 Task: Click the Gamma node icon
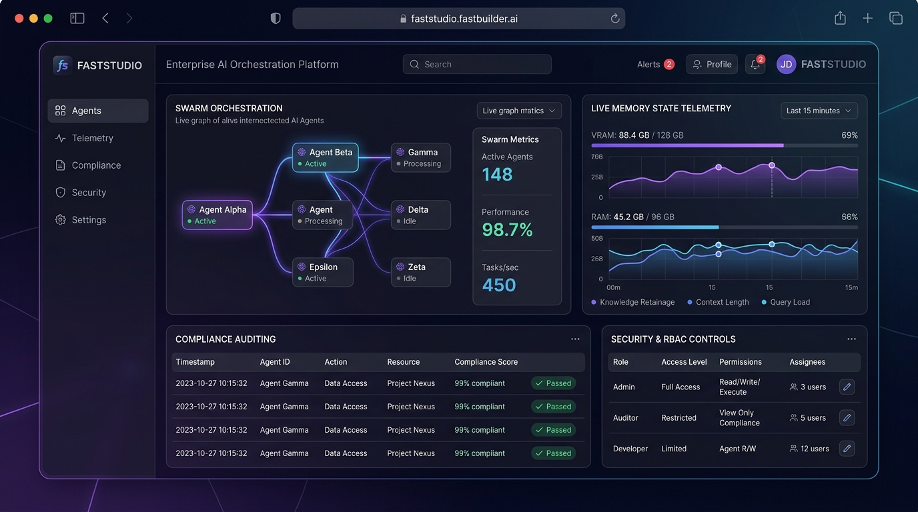[400, 152]
